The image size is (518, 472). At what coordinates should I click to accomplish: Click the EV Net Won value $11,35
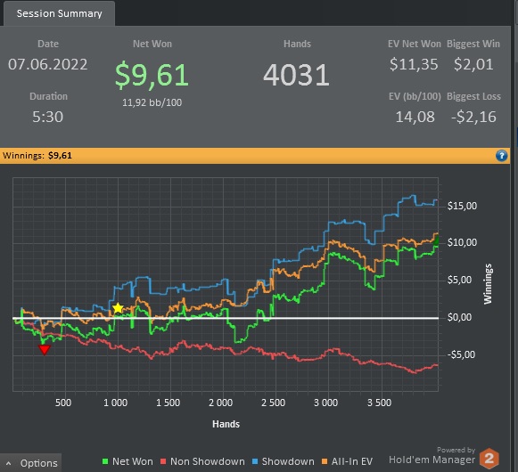pos(414,64)
